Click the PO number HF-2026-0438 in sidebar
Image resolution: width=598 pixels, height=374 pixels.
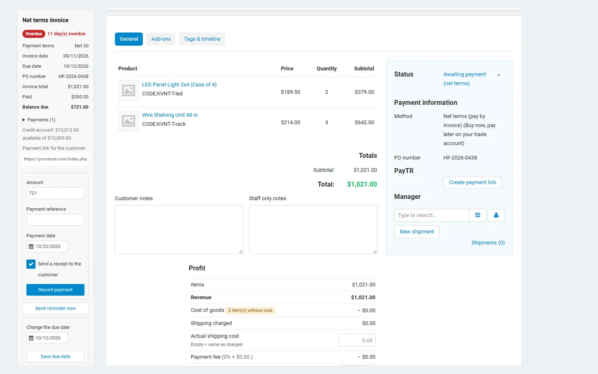pyautogui.click(x=74, y=76)
